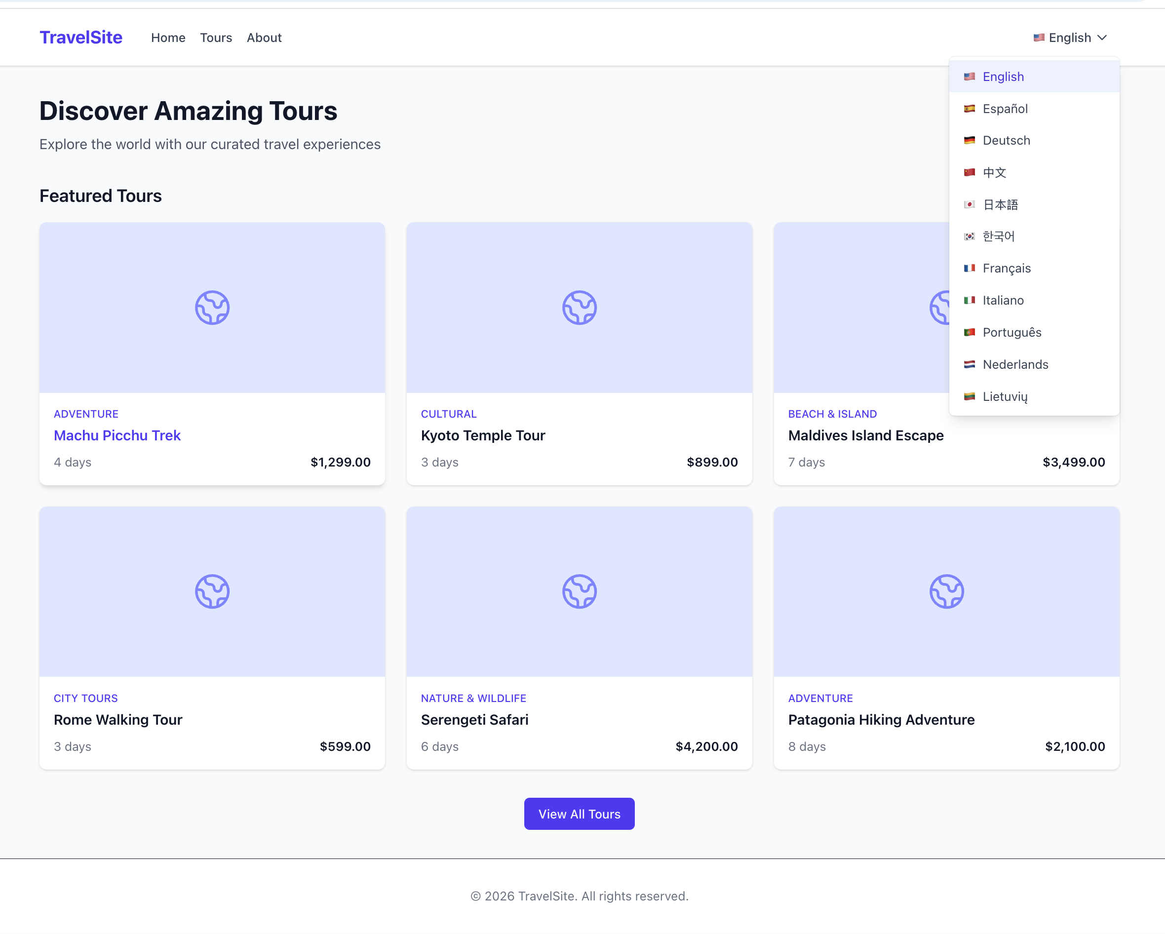Pick Português from the language list
This screenshot has height=934, width=1165.
tap(1011, 332)
